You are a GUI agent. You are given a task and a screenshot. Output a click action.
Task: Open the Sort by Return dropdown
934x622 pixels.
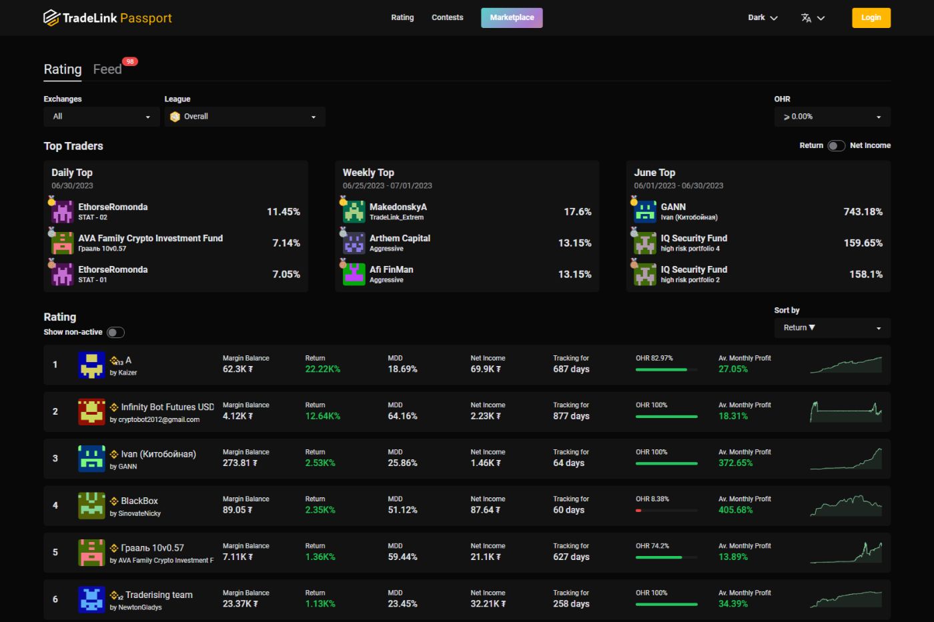(832, 327)
